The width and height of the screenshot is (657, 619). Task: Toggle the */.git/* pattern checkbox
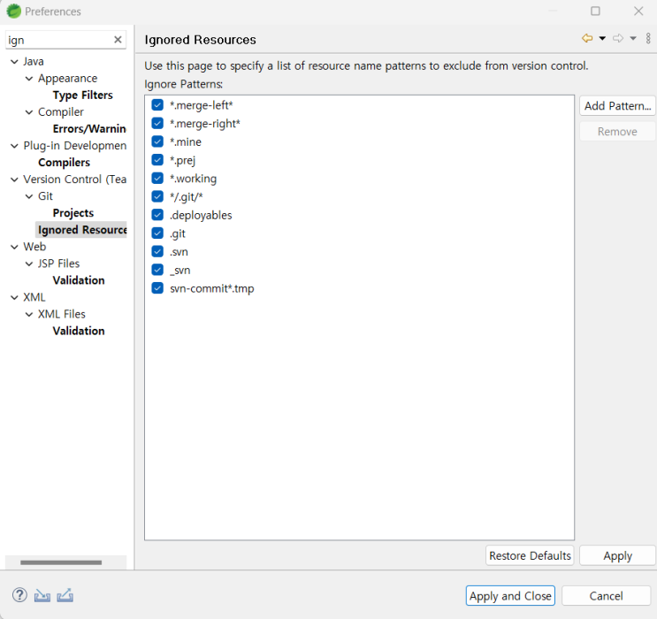click(157, 196)
